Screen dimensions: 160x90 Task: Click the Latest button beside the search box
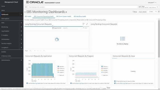point(85,28)
